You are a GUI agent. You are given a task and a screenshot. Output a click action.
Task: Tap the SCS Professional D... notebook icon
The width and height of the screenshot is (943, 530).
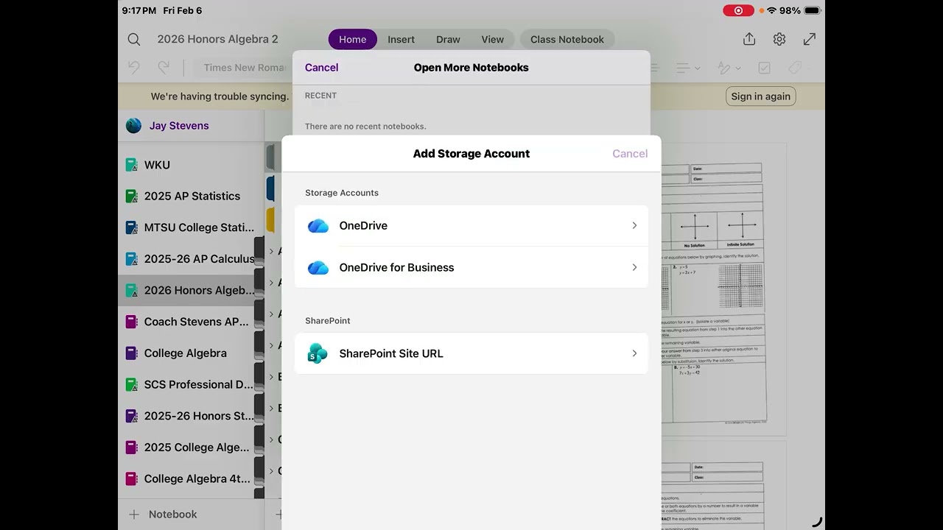(x=132, y=384)
